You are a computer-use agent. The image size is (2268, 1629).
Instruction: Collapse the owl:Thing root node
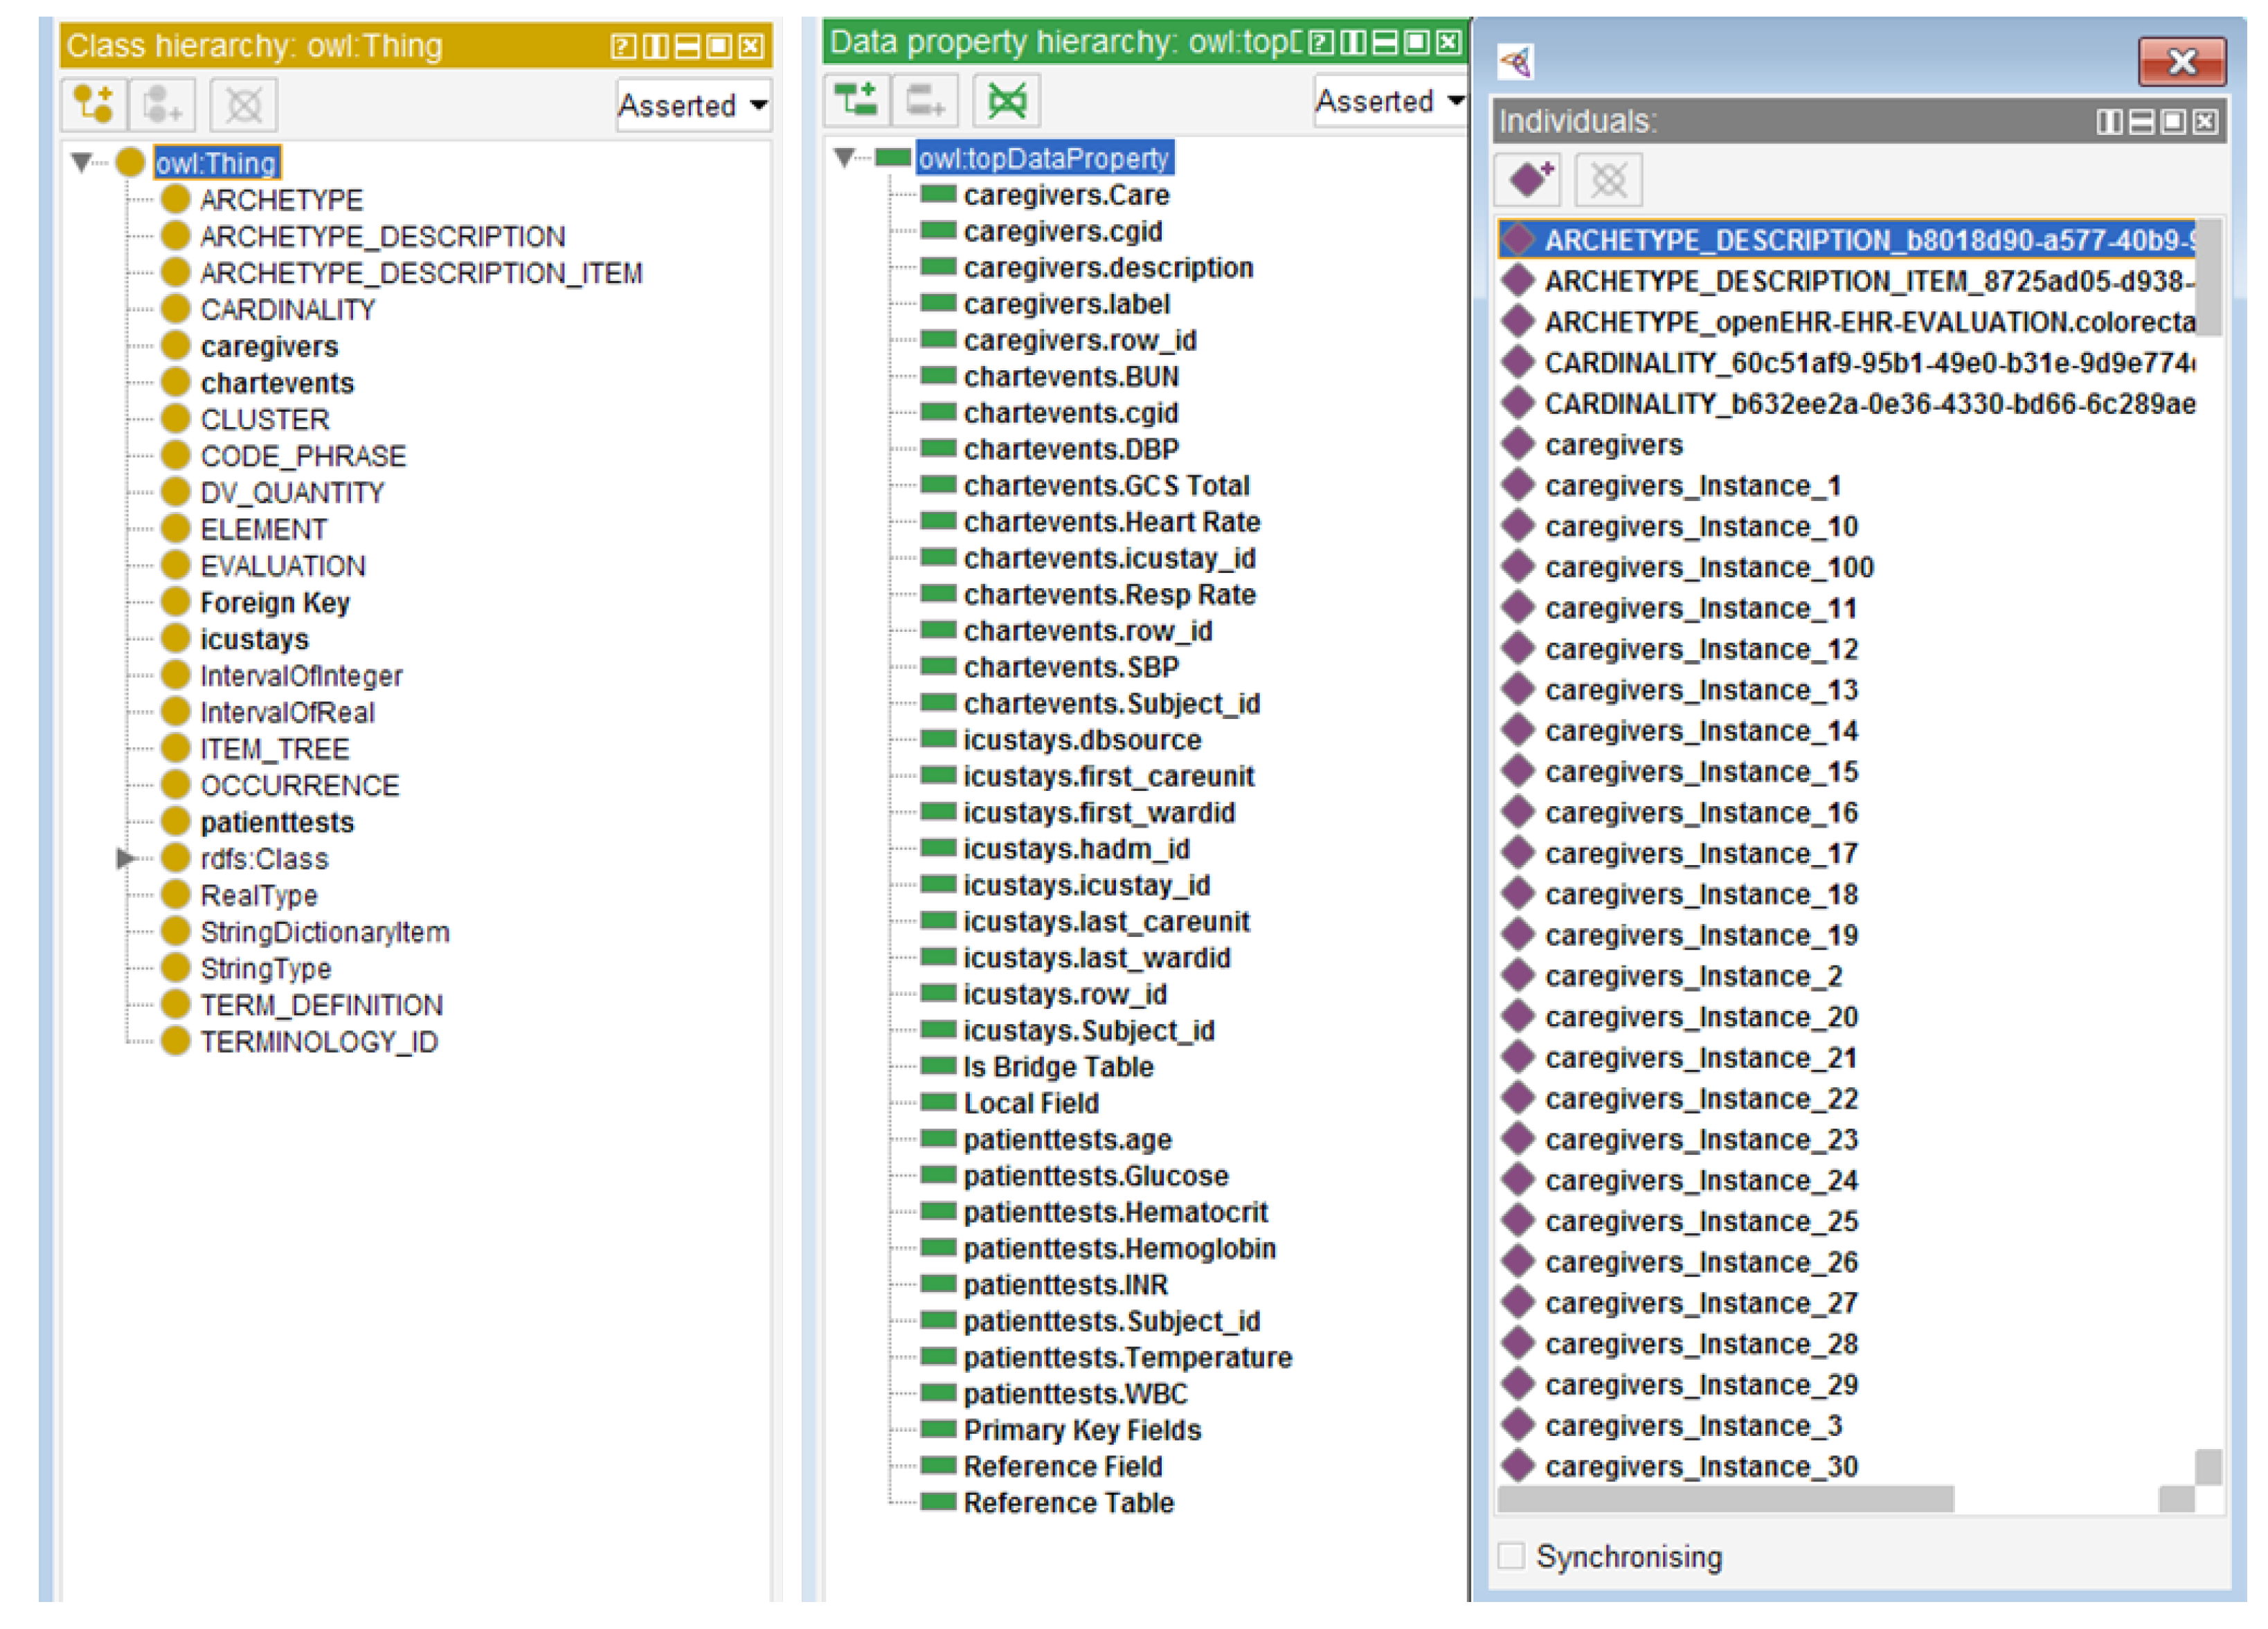pyautogui.click(x=82, y=162)
